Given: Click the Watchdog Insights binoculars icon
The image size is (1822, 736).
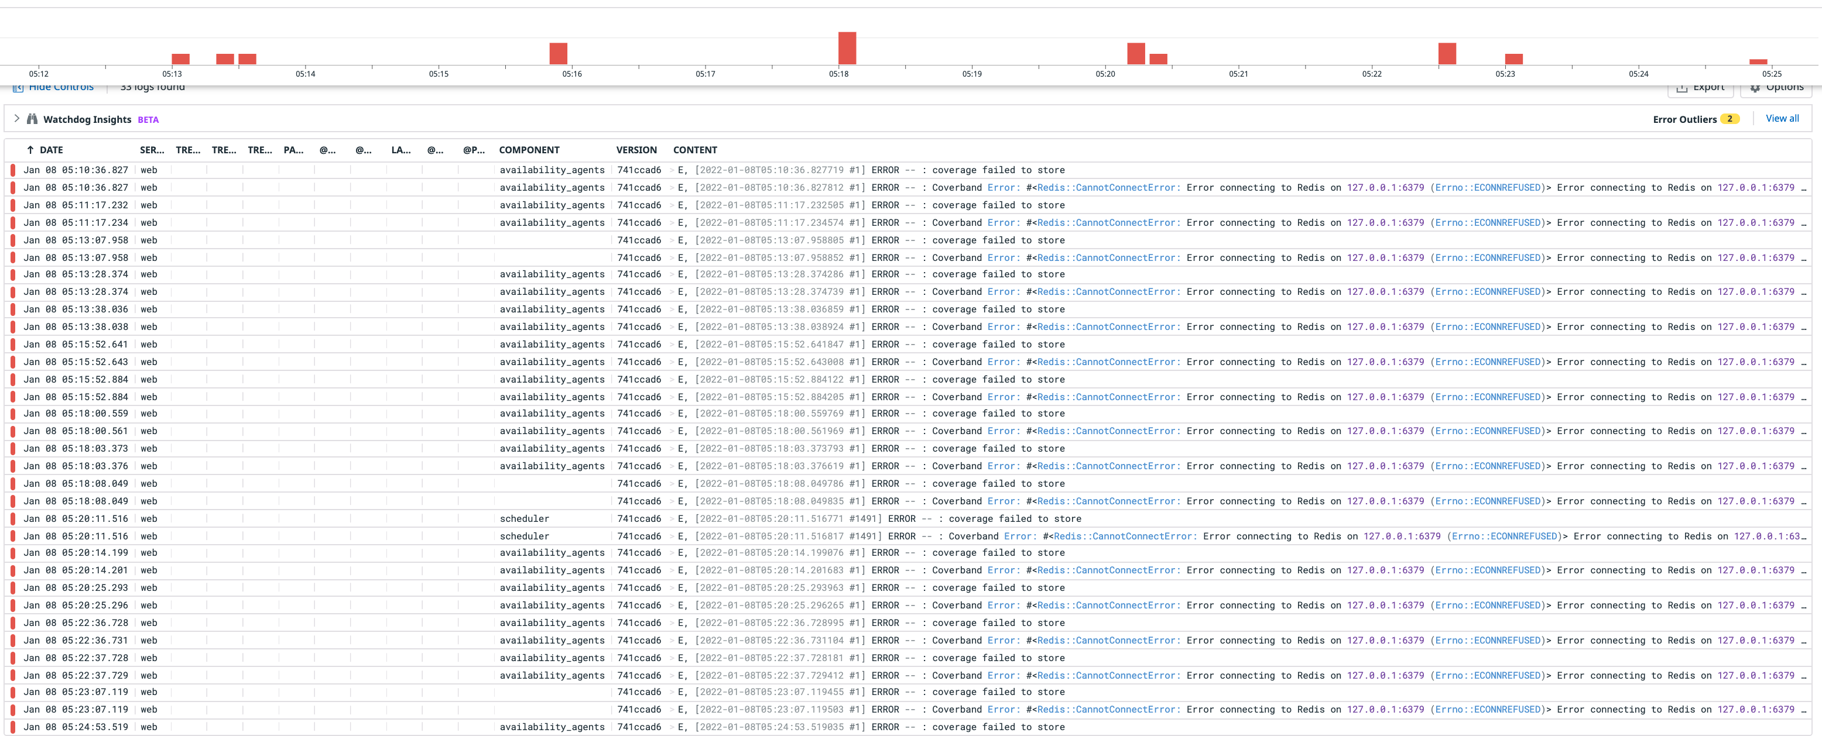Looking at the screenshot, I should [33, 119].
